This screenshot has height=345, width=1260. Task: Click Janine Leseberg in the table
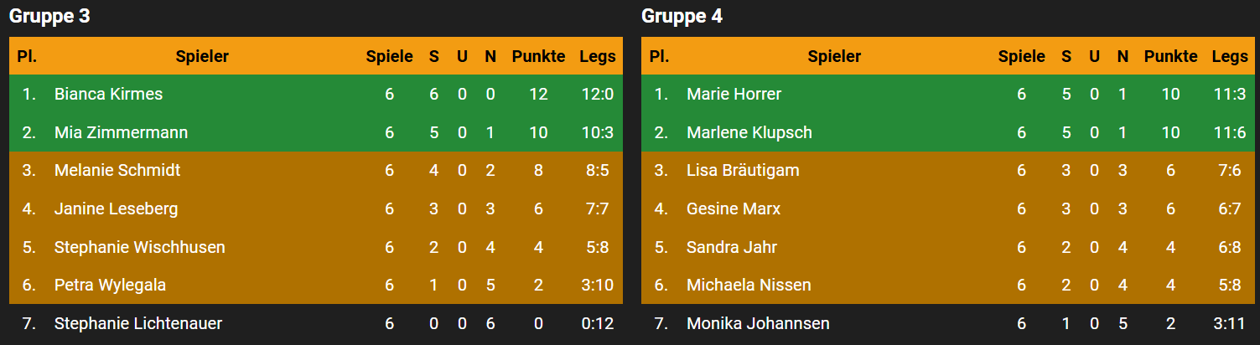click(x=116, y=209)
